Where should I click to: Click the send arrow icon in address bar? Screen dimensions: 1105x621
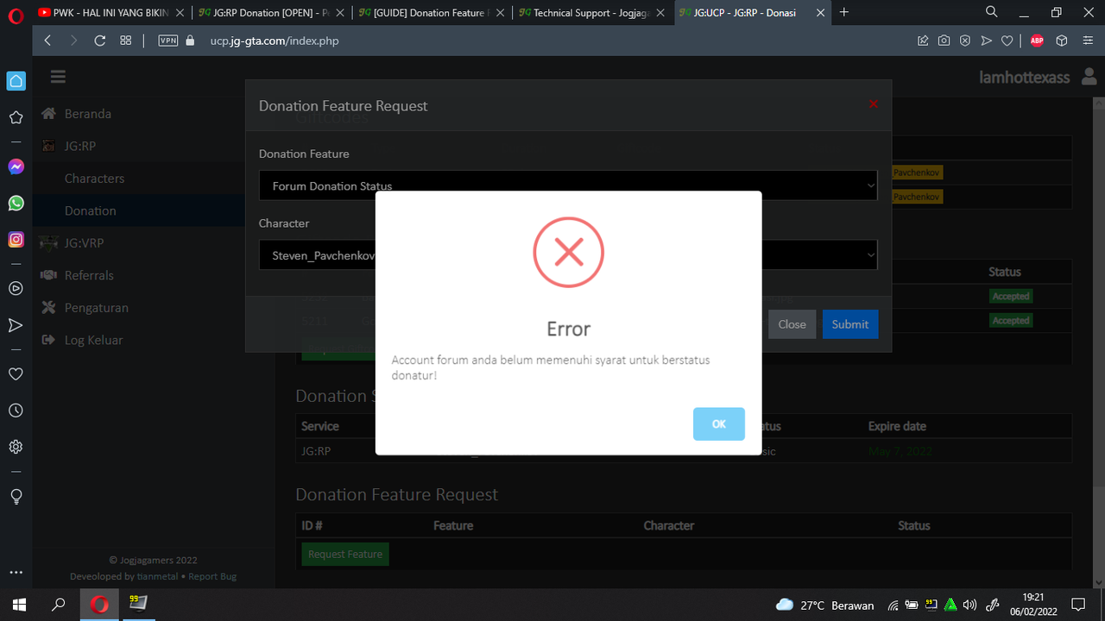coord(986,41)
